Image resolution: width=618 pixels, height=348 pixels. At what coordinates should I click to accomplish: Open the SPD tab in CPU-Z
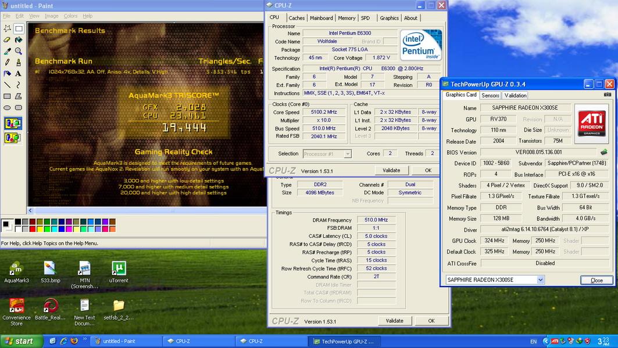365,18
